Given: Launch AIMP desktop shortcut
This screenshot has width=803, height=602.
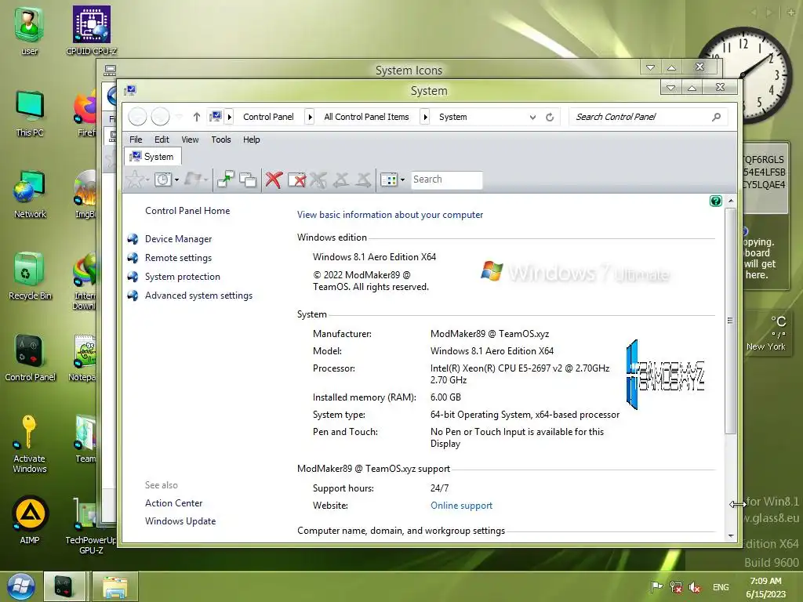Looking at the screenshot, I should [x=30, y=520].
